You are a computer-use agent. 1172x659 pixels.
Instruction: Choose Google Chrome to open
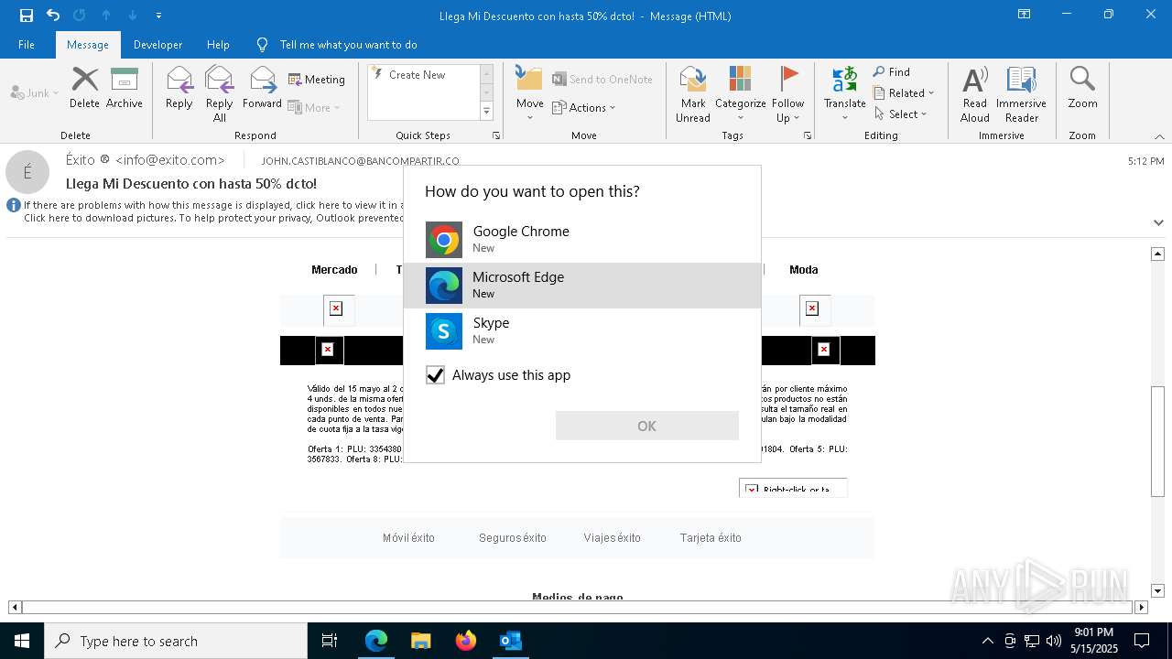tap(582, 240)
